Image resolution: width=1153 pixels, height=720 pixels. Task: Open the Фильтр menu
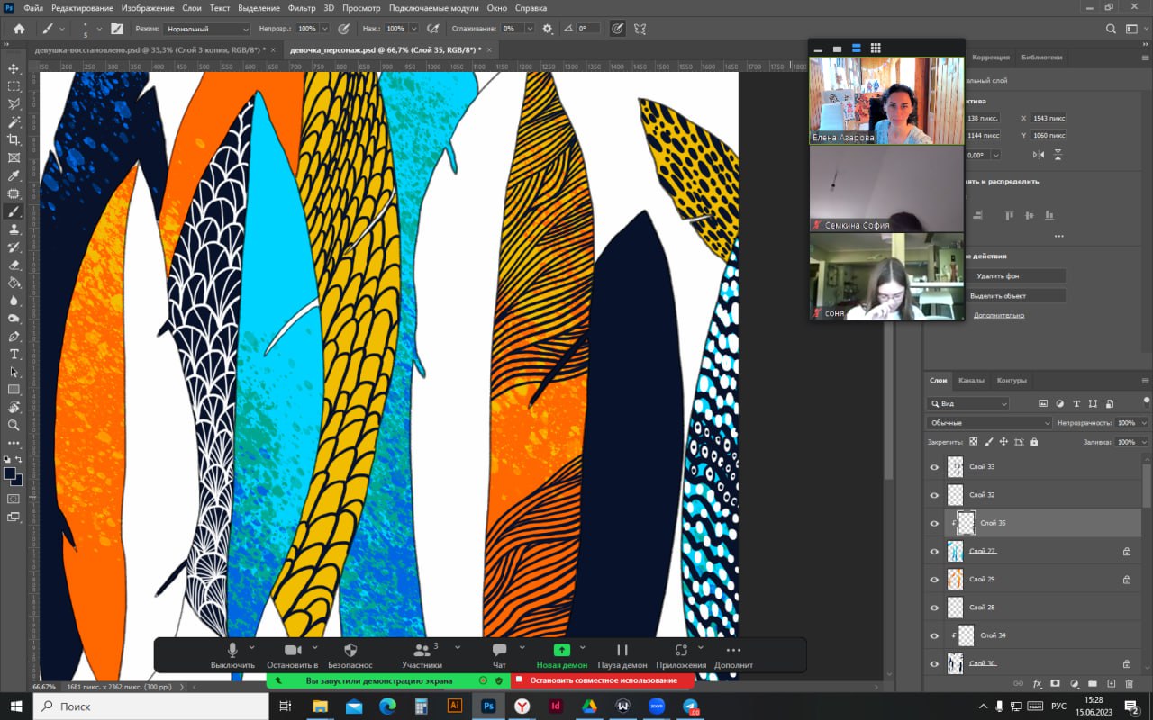pos(302,8)
